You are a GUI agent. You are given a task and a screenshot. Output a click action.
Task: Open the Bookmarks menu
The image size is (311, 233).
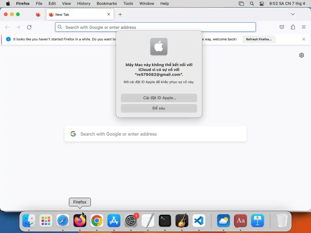107,4
